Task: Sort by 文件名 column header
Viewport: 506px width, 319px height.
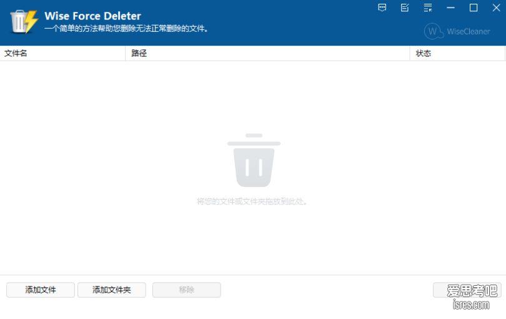Action: pyautogui.click(x=62, y=53)
